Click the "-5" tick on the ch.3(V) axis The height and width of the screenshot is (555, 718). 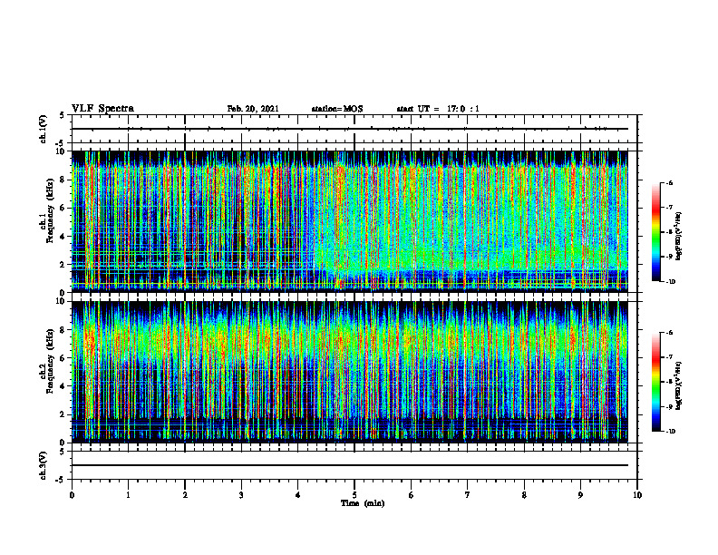pos(61,480)
